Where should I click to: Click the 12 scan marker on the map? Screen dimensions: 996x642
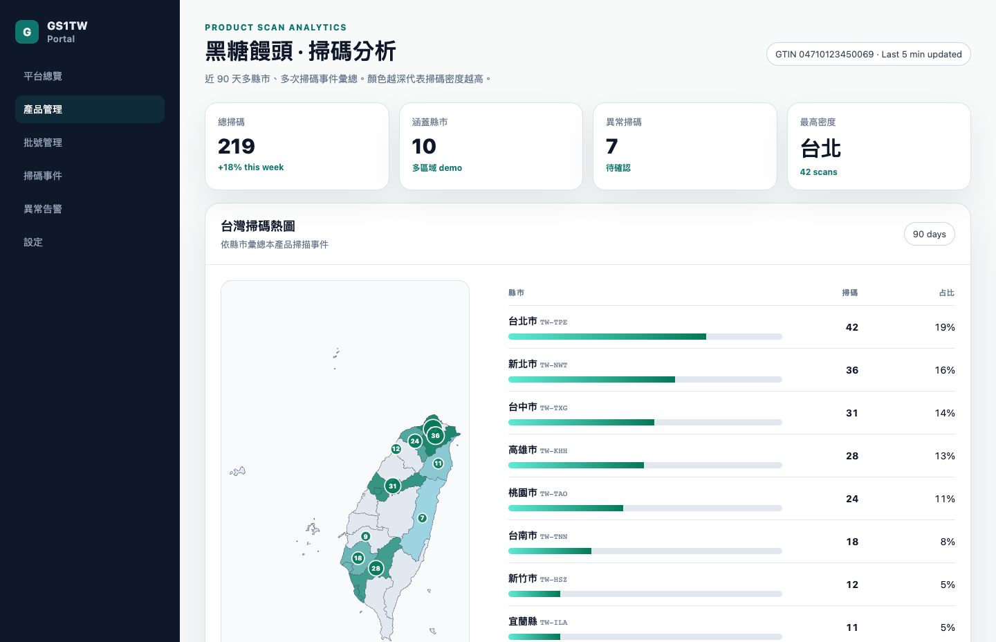tap(396, 449)
